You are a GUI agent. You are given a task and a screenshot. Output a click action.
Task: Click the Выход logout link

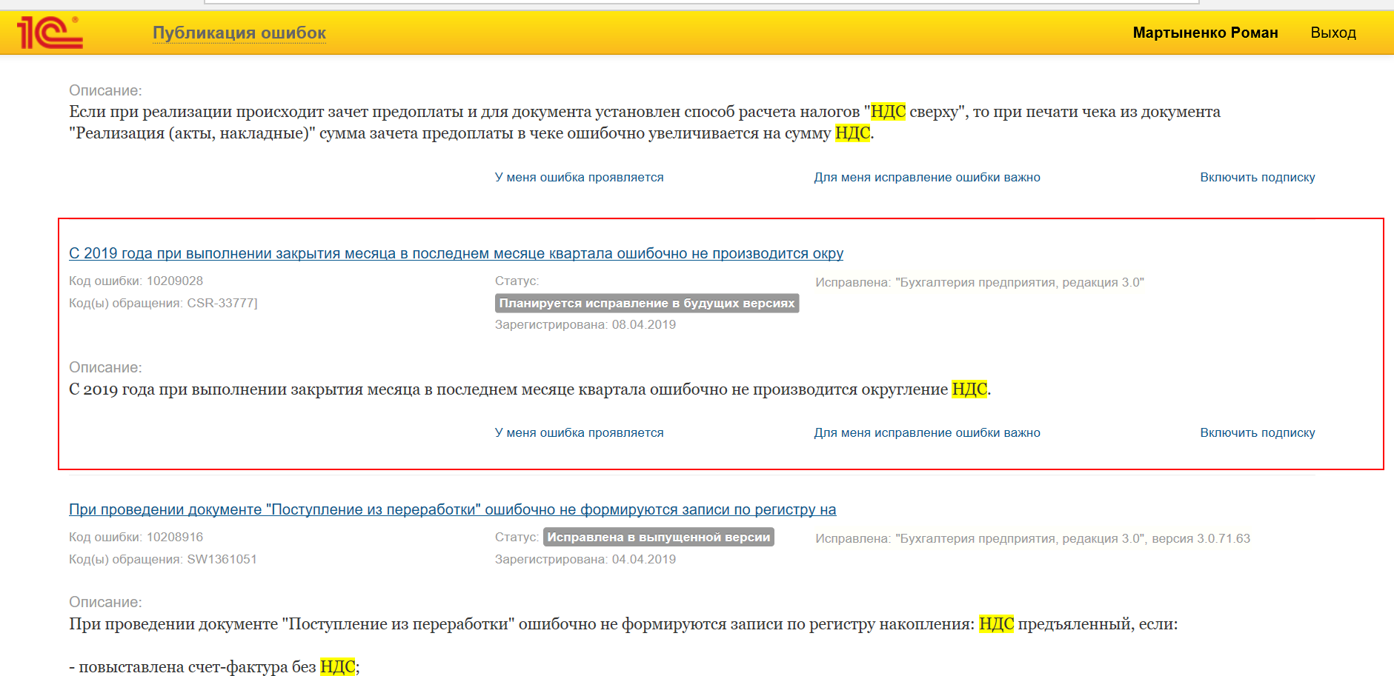click(1333, 33)
